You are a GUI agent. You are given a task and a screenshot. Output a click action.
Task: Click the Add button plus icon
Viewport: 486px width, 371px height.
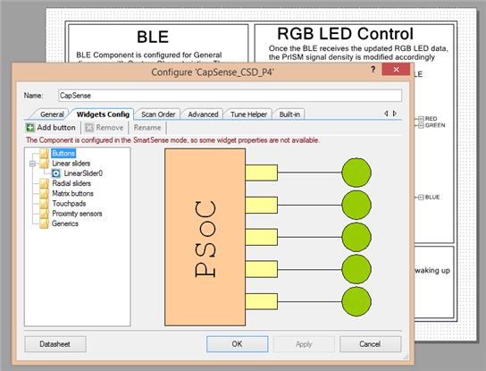30,128
